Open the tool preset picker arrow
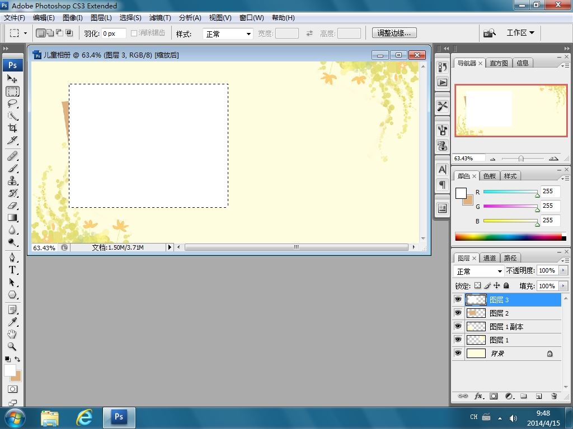 [25, 33]
